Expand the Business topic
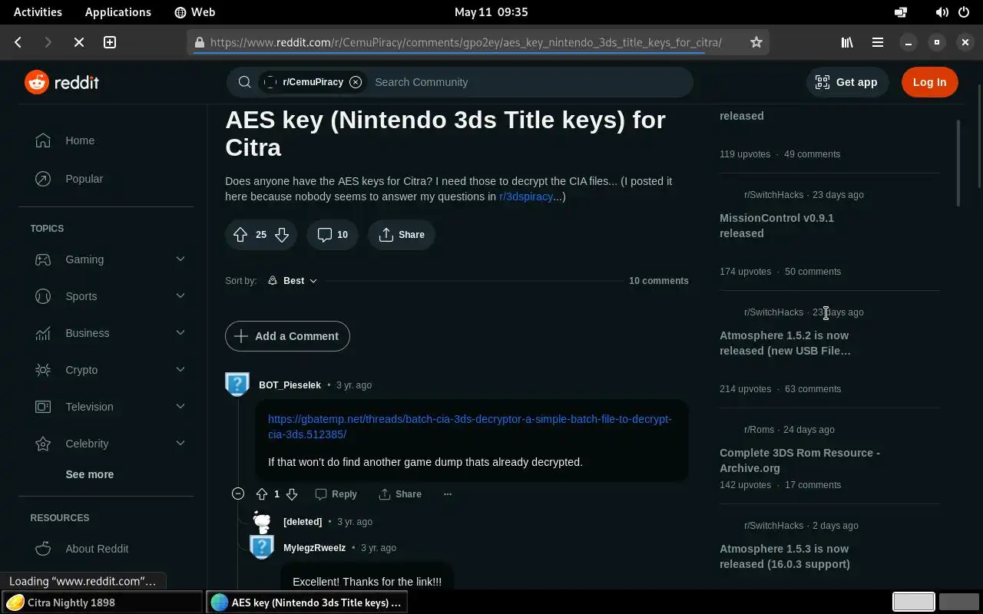This screenshot has height=614, width=983. point(180,333)
